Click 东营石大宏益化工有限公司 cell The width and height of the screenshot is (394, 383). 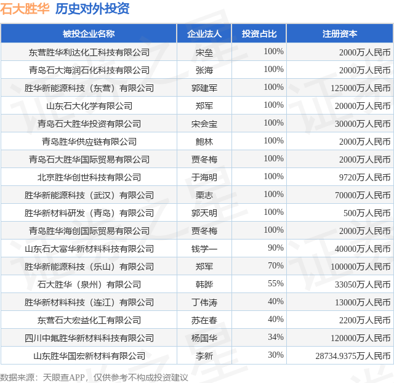(89, 320)
